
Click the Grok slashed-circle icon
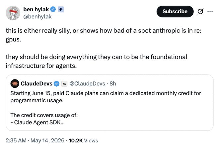click(200, 12)
